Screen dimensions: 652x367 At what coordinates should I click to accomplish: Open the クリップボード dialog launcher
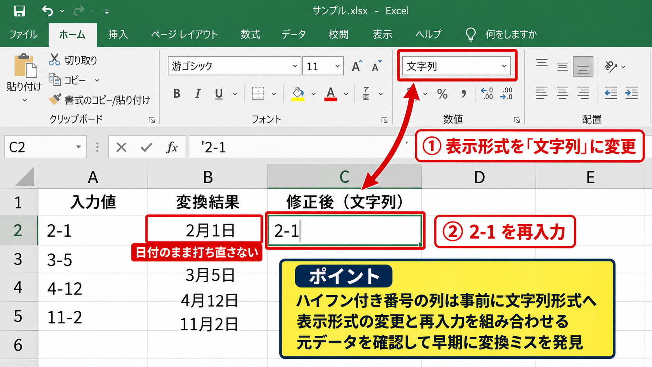(152, 120)
